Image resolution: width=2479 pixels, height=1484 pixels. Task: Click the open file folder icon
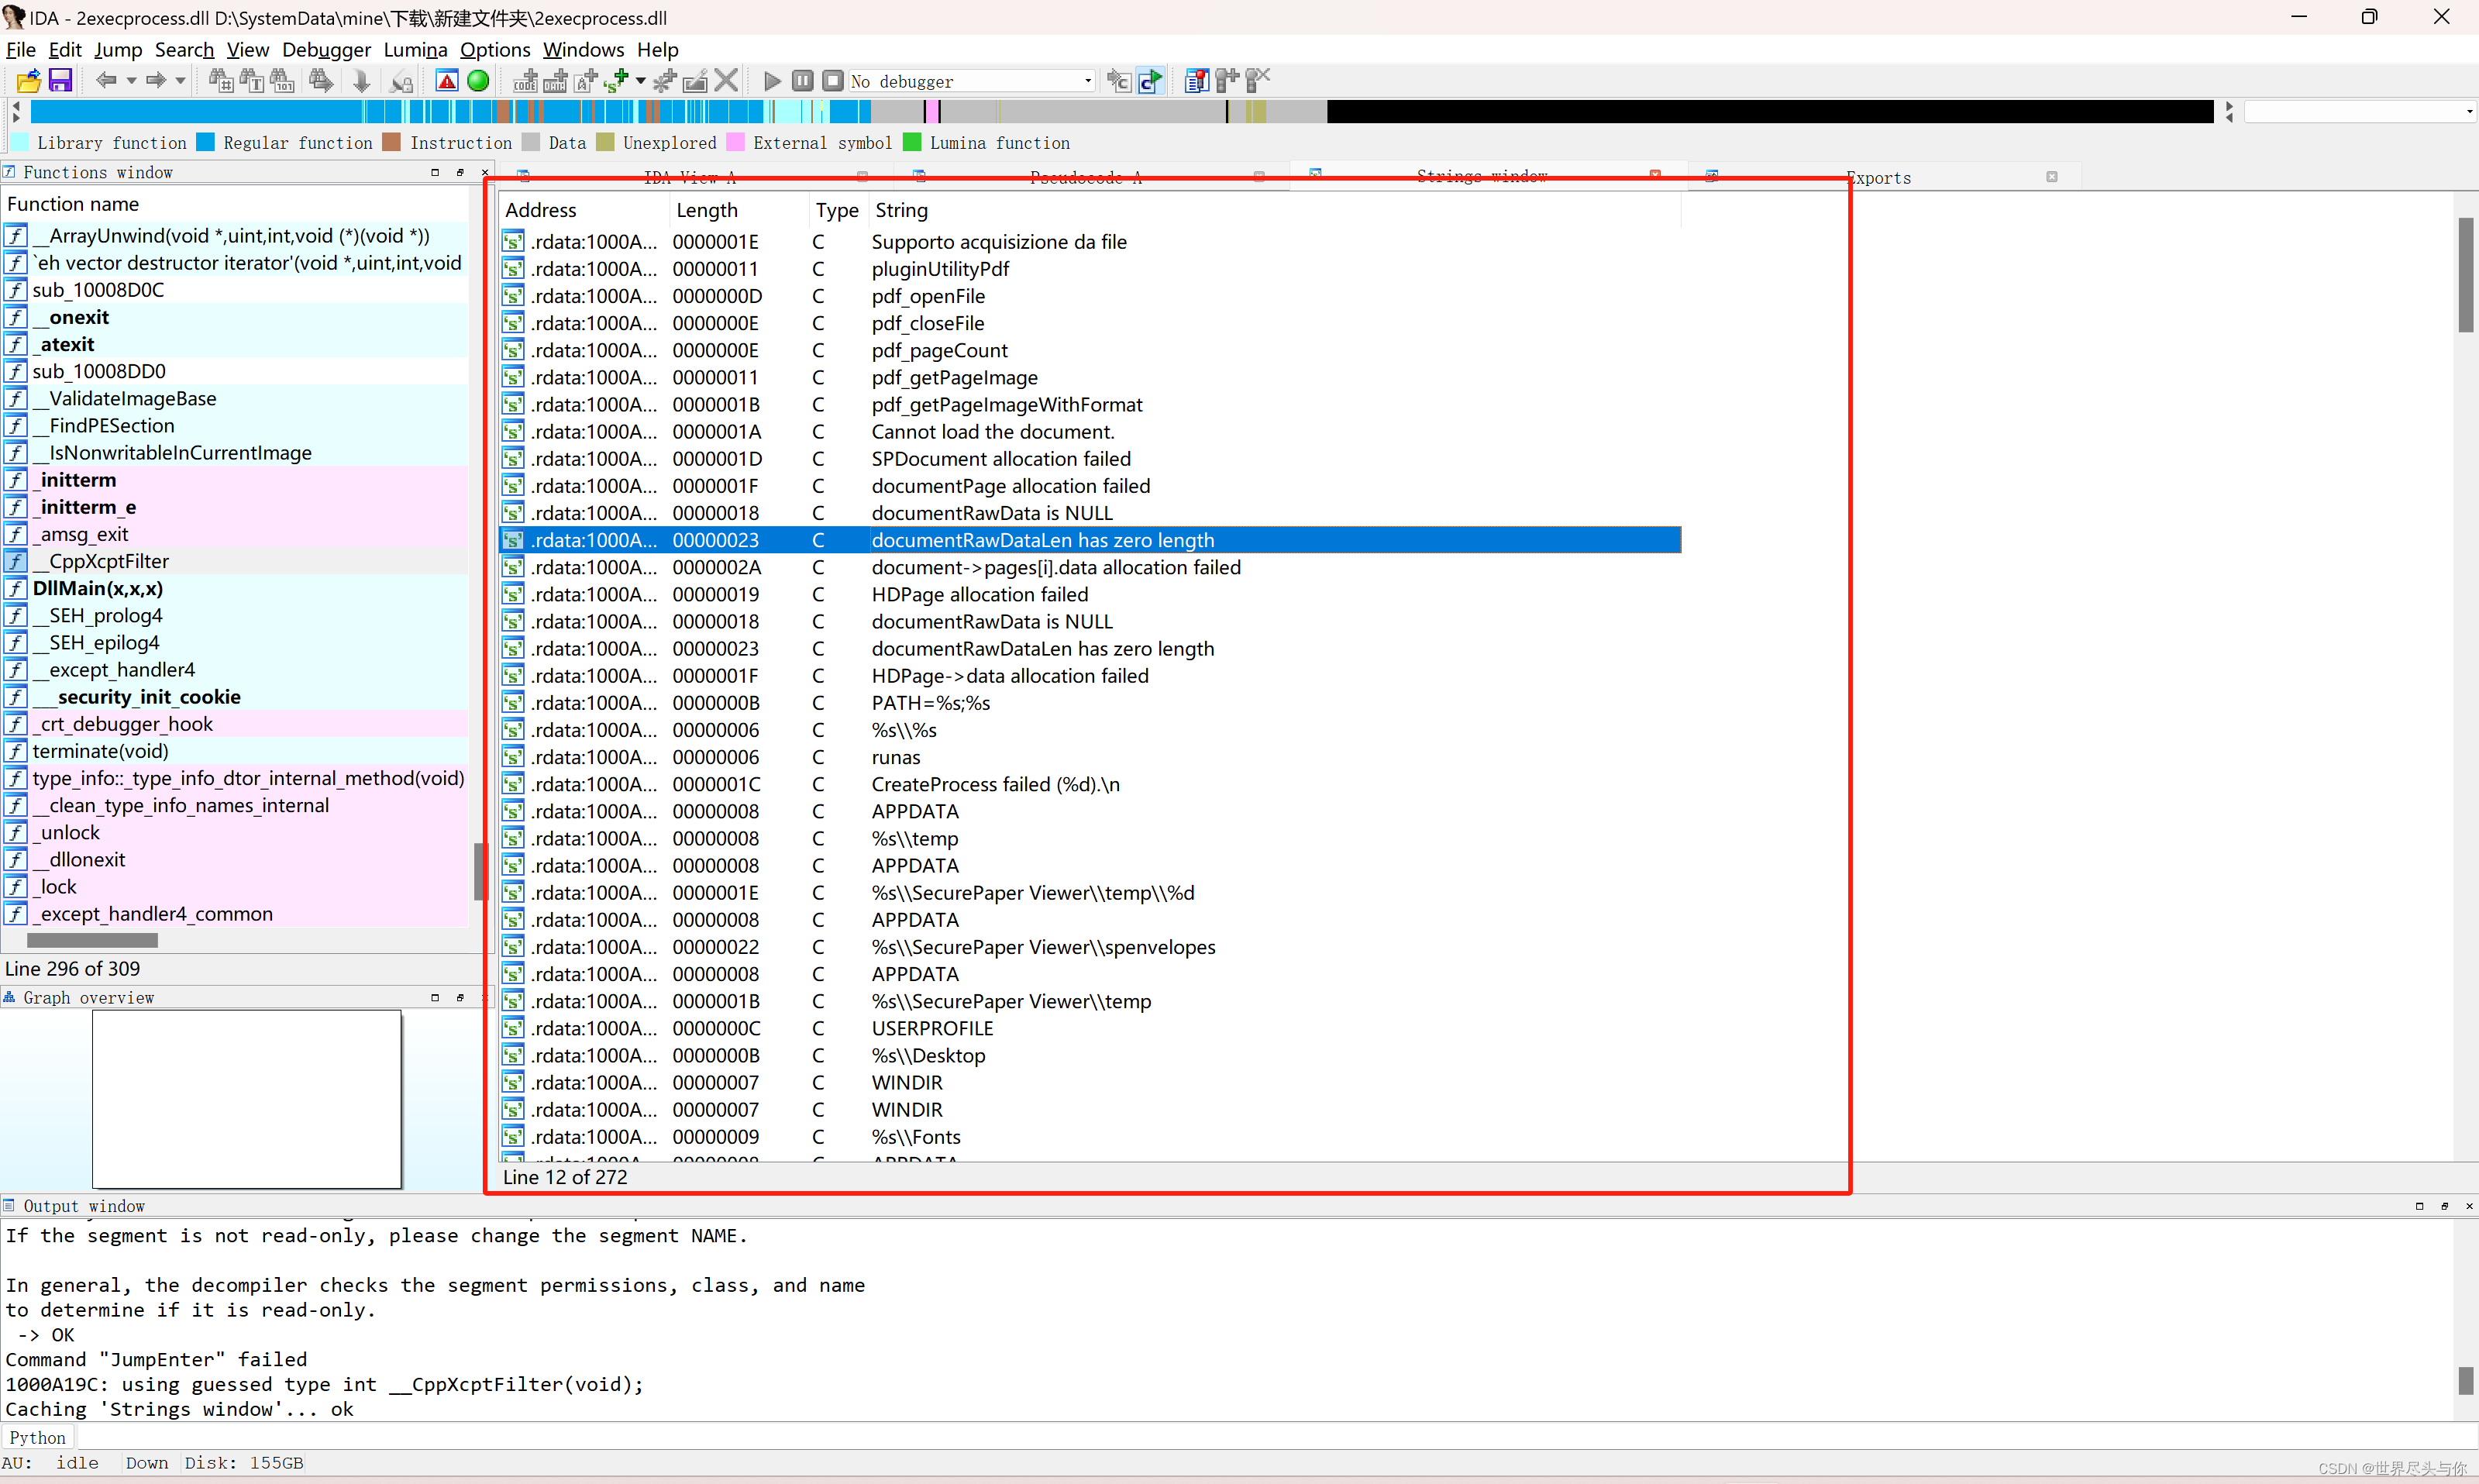pyautogui.click(x=29, y=81)
